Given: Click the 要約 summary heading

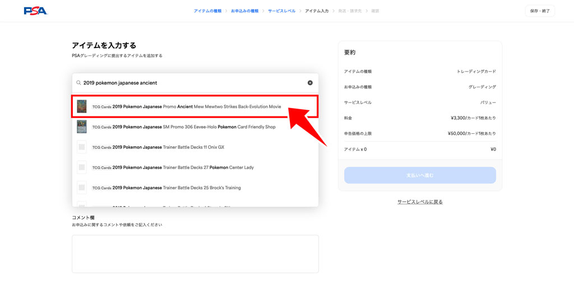Looking at the screenshot, I should [350, 52].
